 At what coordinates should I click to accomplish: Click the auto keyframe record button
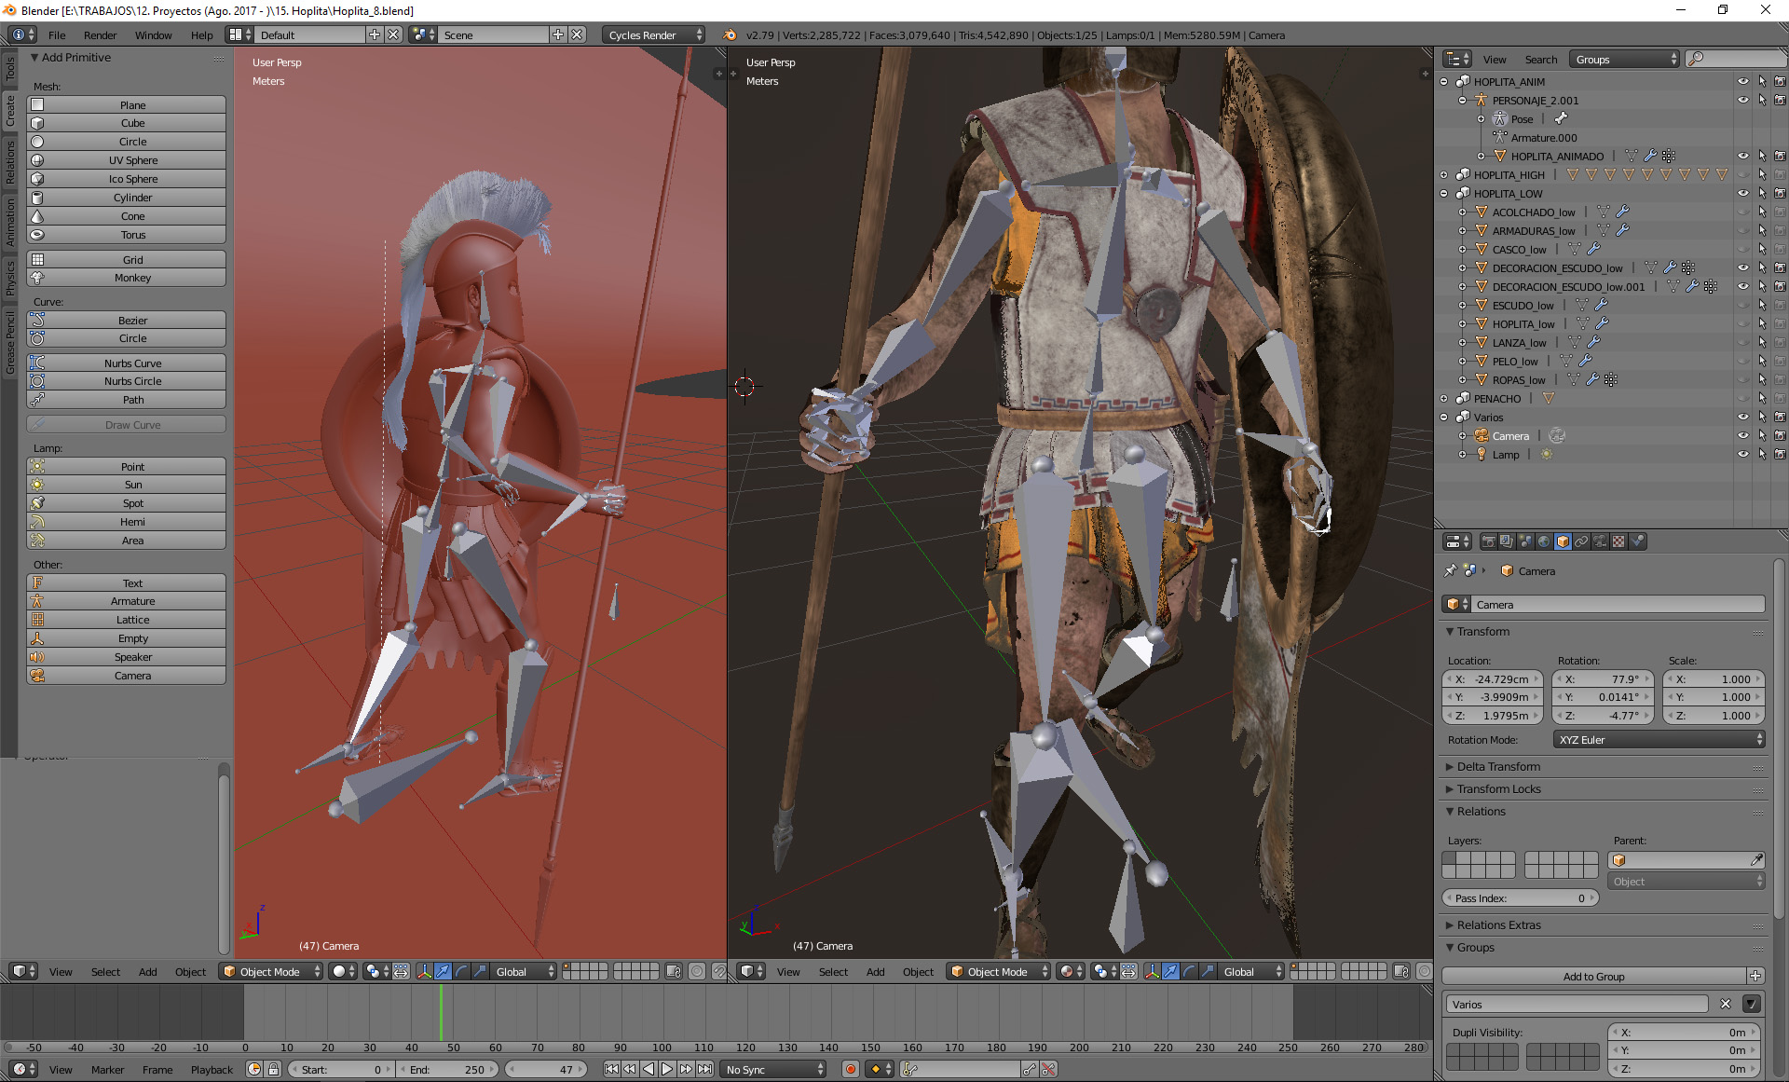click(850, 1069)
